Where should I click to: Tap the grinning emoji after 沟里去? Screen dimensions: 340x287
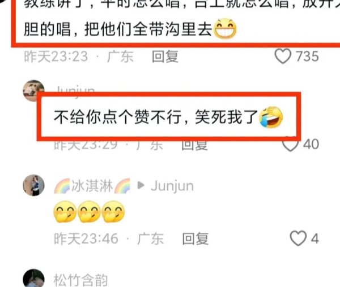(225, 29)
